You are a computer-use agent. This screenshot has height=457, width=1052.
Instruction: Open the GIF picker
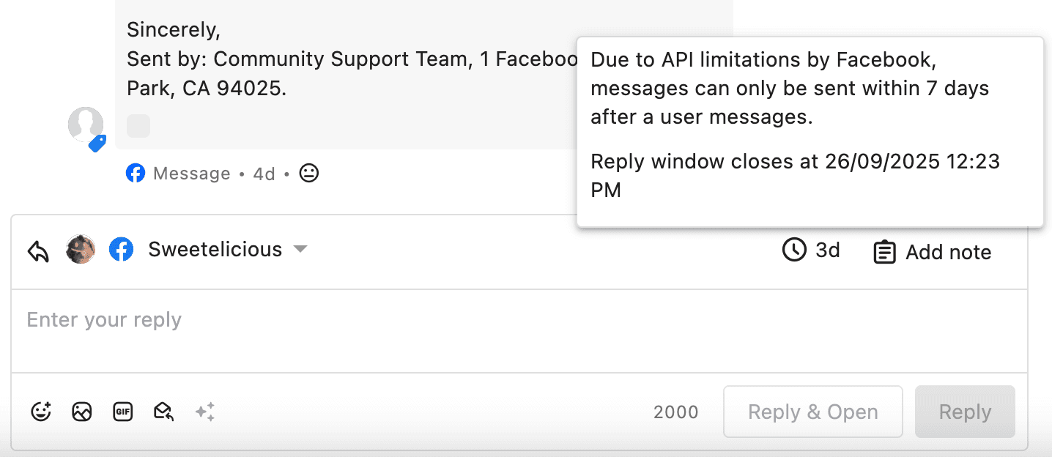click(122, 412)
